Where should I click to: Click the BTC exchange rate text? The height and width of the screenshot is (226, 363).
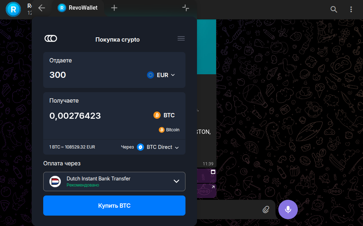tap(72, 147)
